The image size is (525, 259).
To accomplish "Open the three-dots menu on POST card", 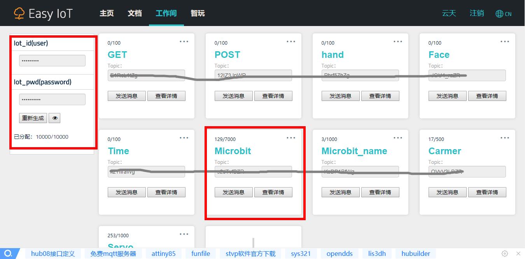I will (x=291, y=42).
